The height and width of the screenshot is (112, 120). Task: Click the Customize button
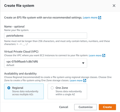(x=86, y=107)
